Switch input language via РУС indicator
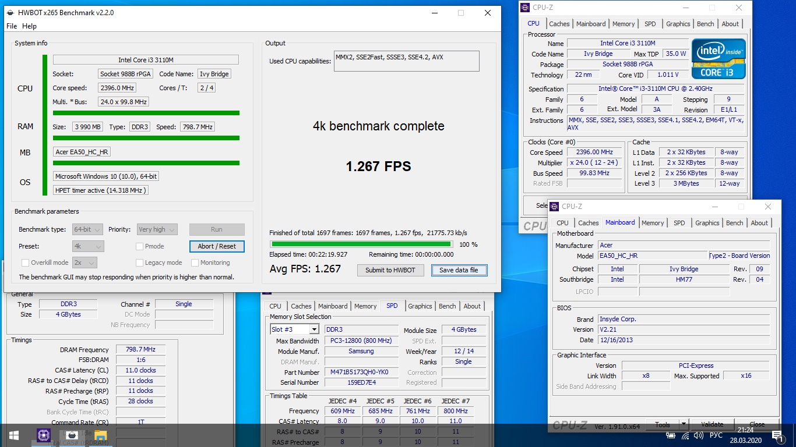The width and height of the screenshot is (796, 447). (716, 435)
